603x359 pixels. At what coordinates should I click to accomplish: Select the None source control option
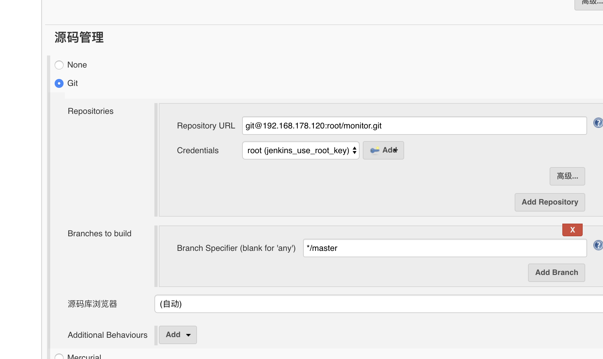click(x=59, y=65)
